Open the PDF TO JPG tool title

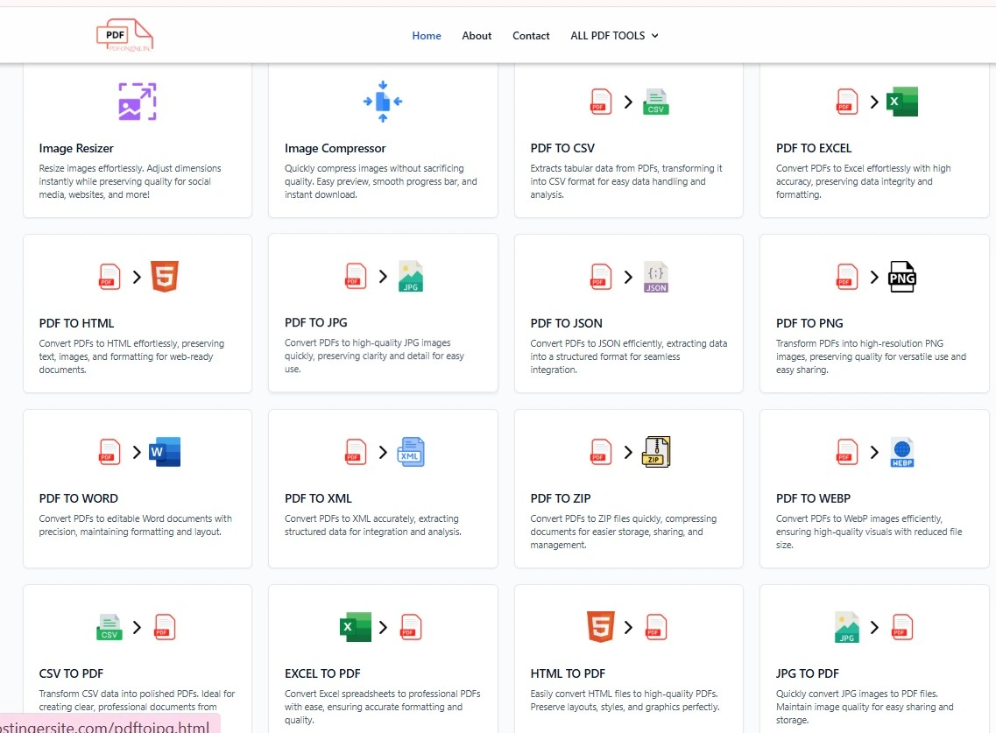point(315,322)
